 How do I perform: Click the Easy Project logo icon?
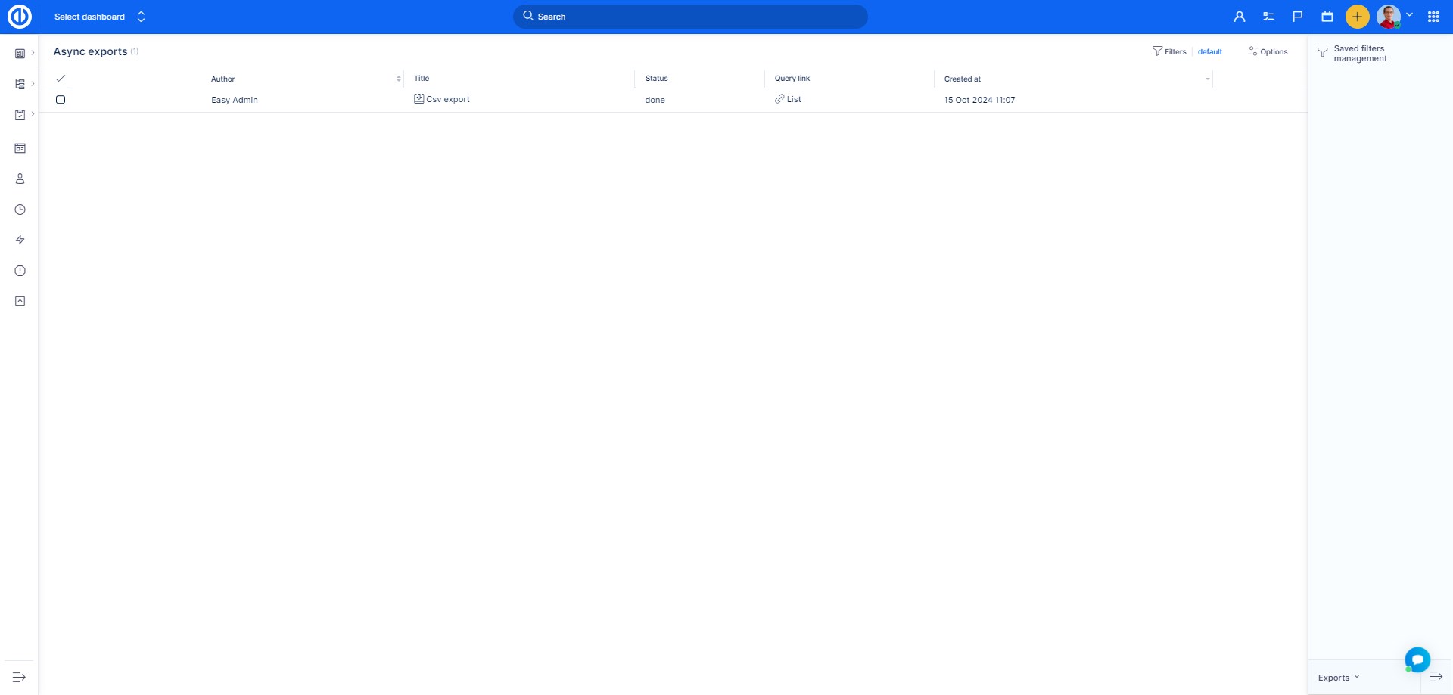point(20,17)
